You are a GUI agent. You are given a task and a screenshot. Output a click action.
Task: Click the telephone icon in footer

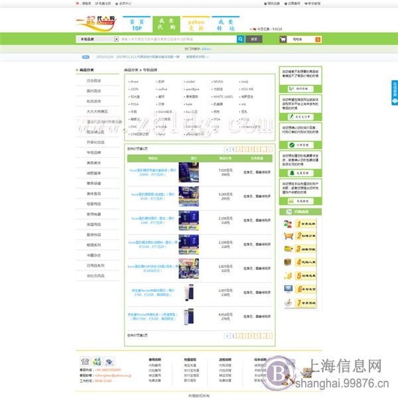click(85, 362)
